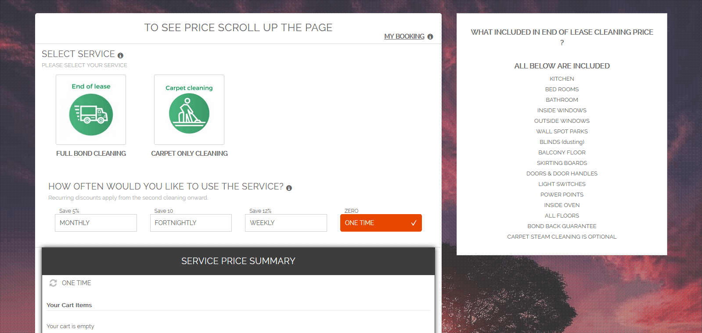Viewport: 702px width, 333px height.
Task: Click the SERVICE PRICE SUMMARY header
Action: point(238,261)
